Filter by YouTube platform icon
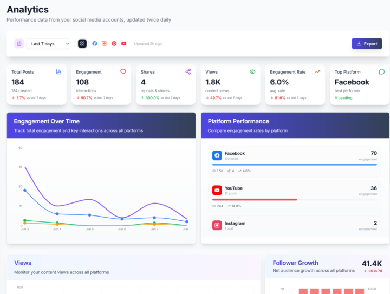Image resolution: width=390 pixels, height=294 pixels. click(124, 44)
